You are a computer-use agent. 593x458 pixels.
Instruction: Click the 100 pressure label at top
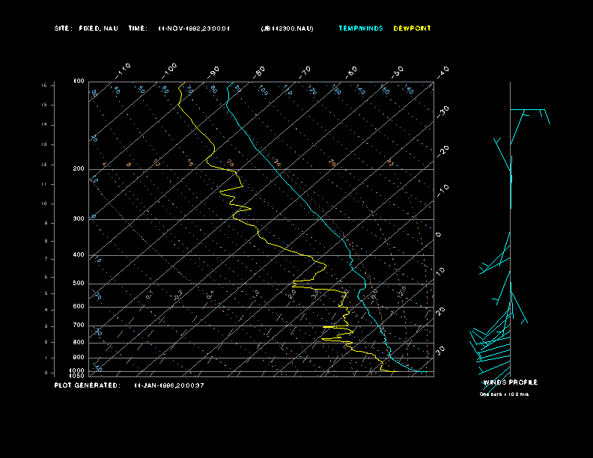click(x=79, y=81)
